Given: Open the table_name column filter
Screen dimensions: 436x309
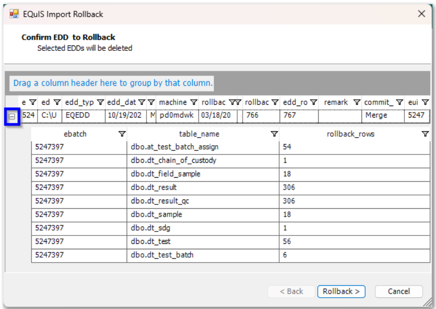Looking at the screenshot, I should pyautogui.click(x=274, y=134).
